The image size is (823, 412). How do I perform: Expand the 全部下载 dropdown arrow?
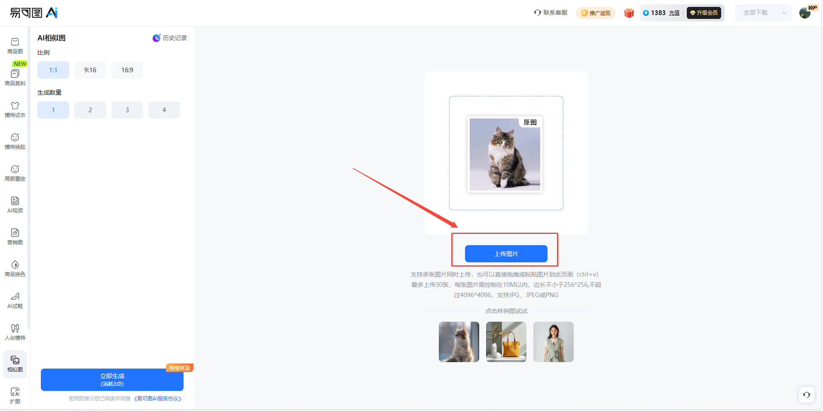point(784,13)
